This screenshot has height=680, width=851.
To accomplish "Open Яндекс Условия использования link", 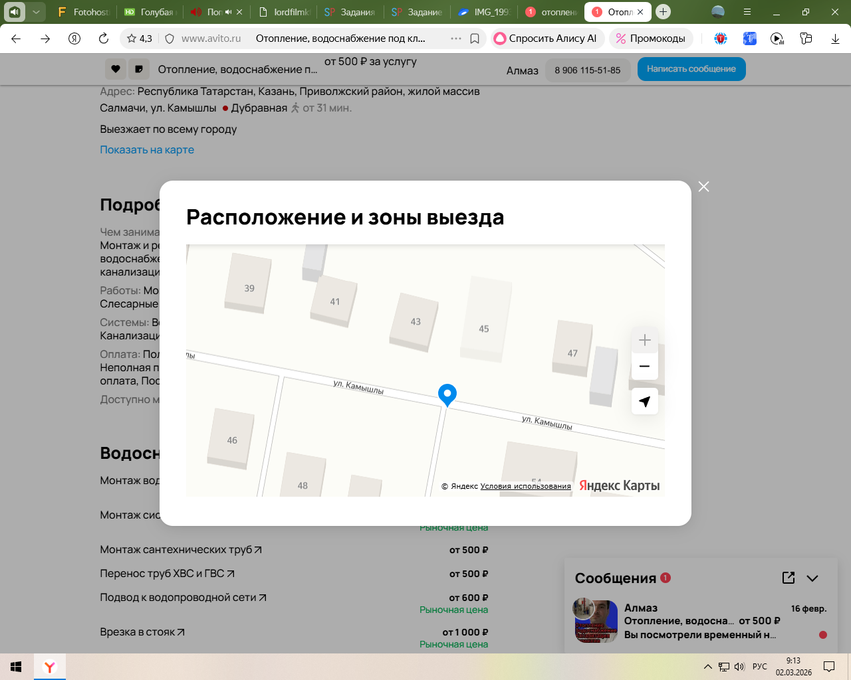I will [x=525, y=486].
